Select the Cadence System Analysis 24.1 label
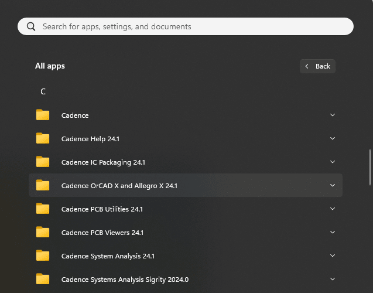This screenshot has width=373, height=293. [108, 256]
